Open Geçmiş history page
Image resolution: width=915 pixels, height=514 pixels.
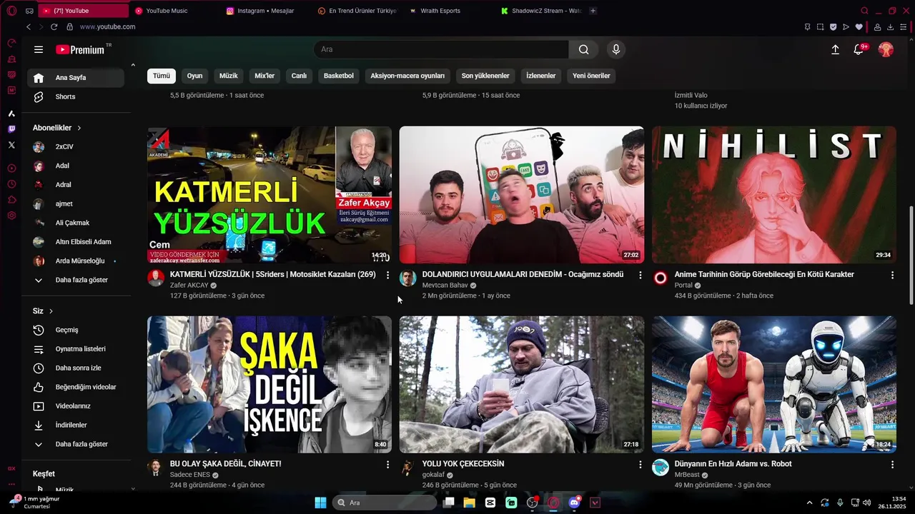coord(76,330)
